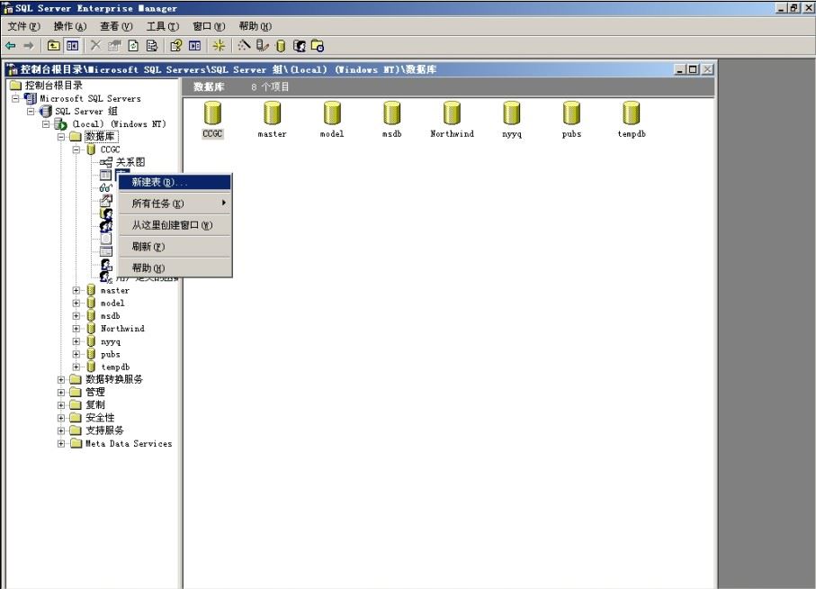816x589 pixels.
Task: Open the 文件(F) menu
Action: [24, 26]
